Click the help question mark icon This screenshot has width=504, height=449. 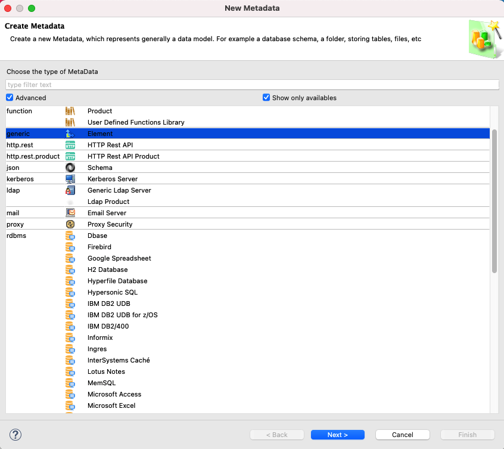point(16,435)
